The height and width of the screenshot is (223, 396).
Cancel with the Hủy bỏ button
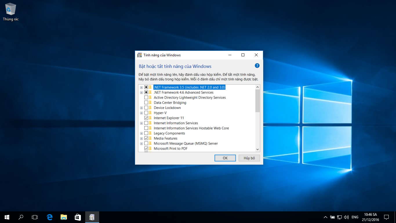249,158
